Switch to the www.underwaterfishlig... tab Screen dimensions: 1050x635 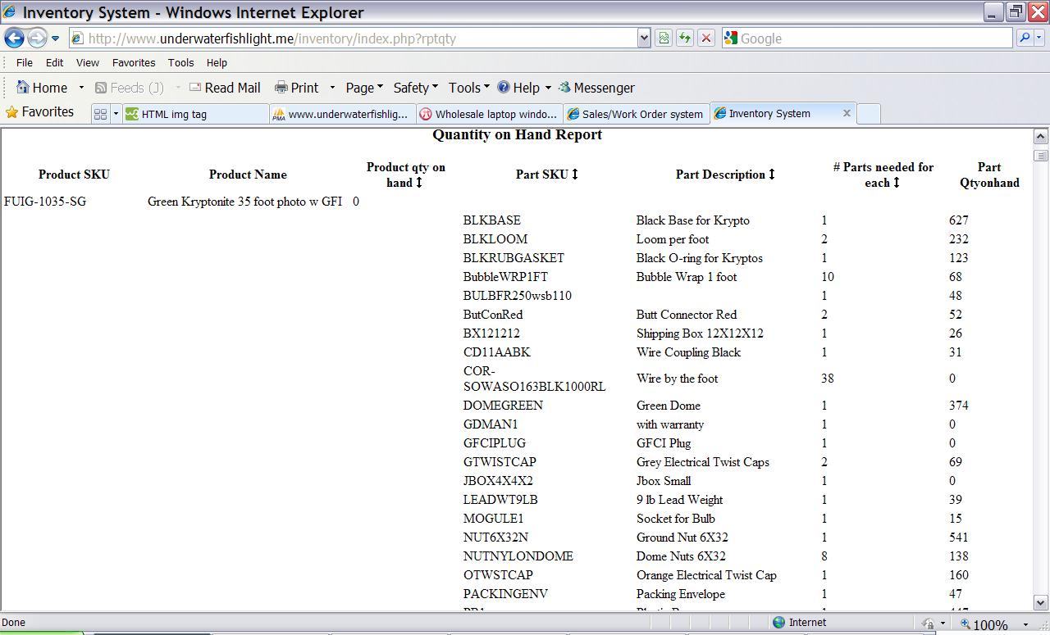pyautogui.click(x=342, y=114)
